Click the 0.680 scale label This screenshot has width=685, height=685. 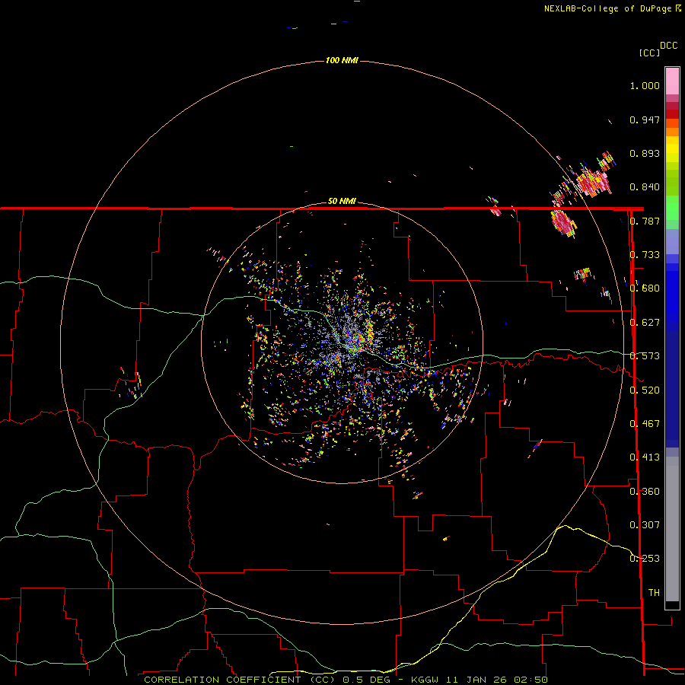pyautogui.click(x=645, y=288)
